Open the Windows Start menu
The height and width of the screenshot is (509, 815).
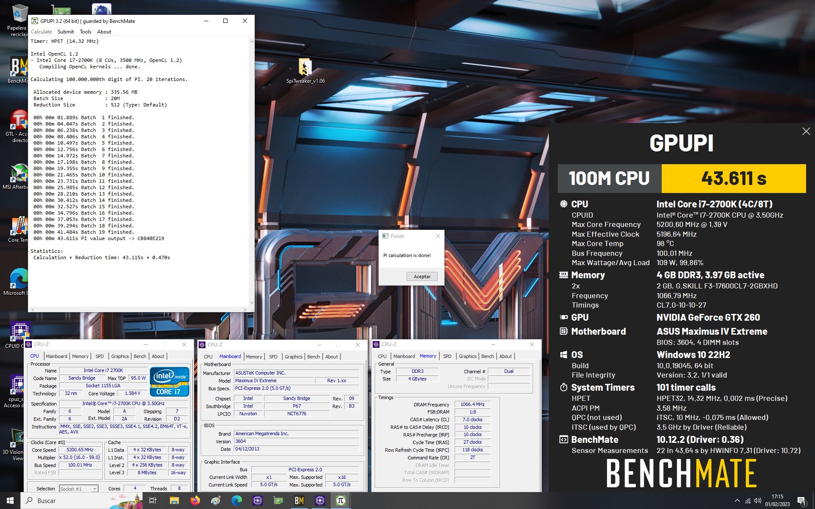click(x=10, y=501)
